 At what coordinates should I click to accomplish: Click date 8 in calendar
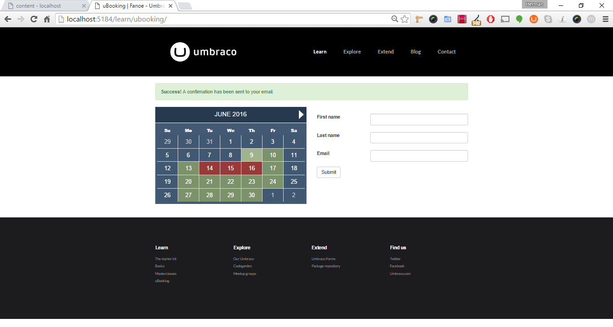[231, 155]
